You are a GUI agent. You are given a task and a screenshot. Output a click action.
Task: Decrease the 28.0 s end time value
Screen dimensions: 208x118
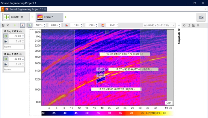tap(60, 26)
